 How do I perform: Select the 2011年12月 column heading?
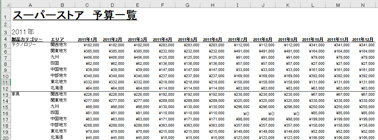363,39
